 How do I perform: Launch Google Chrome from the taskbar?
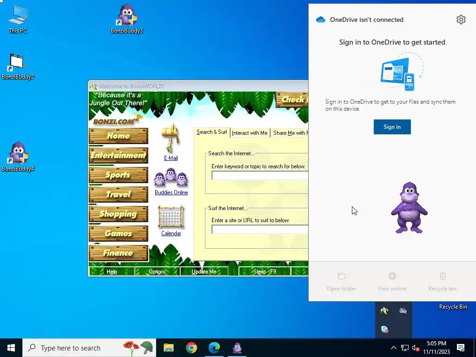pyautogui.click(x=191, y=348)
